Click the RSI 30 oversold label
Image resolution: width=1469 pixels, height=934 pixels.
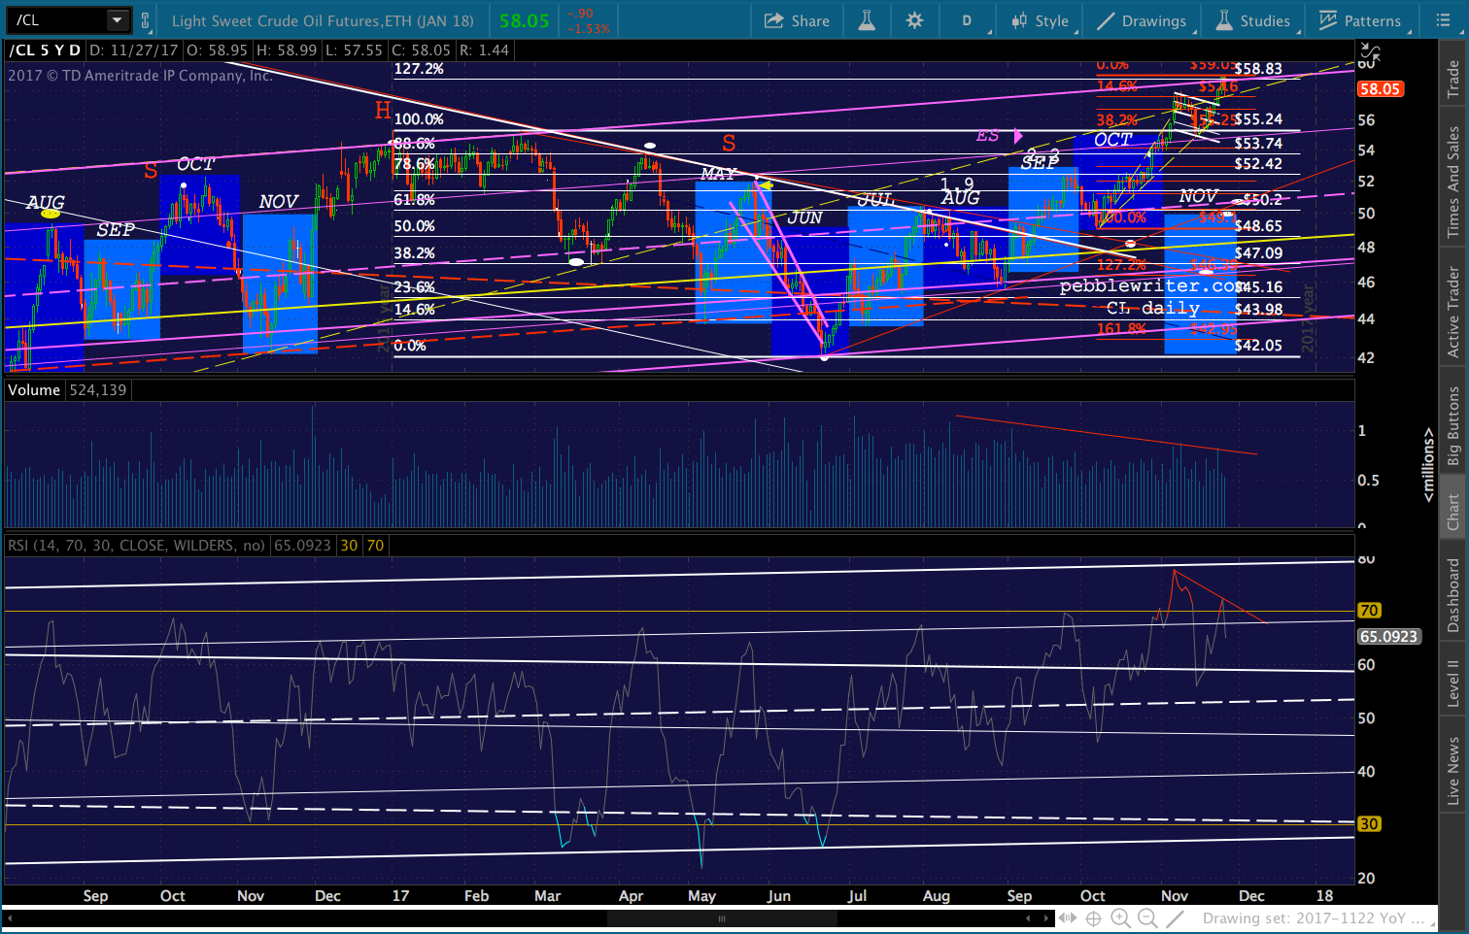(1369, 824)
